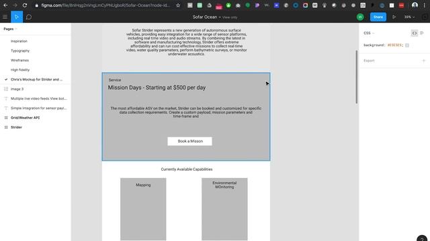Select the Environmental MOnitoring card
The width and height of the screenshot is (430, 241).
pos(224,209)
